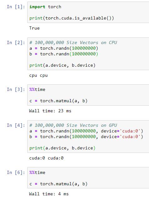Select the In [2] cell prompt
This screenshot has width=149, height=201.
(16, 42)
